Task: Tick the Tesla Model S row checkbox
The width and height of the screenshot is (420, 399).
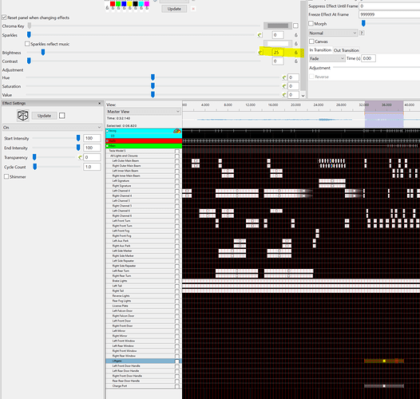Action: pyautogui.click(x=177, y=151)
